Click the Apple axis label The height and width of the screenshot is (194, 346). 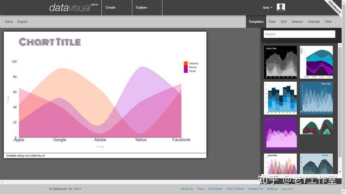click(19, 140)
